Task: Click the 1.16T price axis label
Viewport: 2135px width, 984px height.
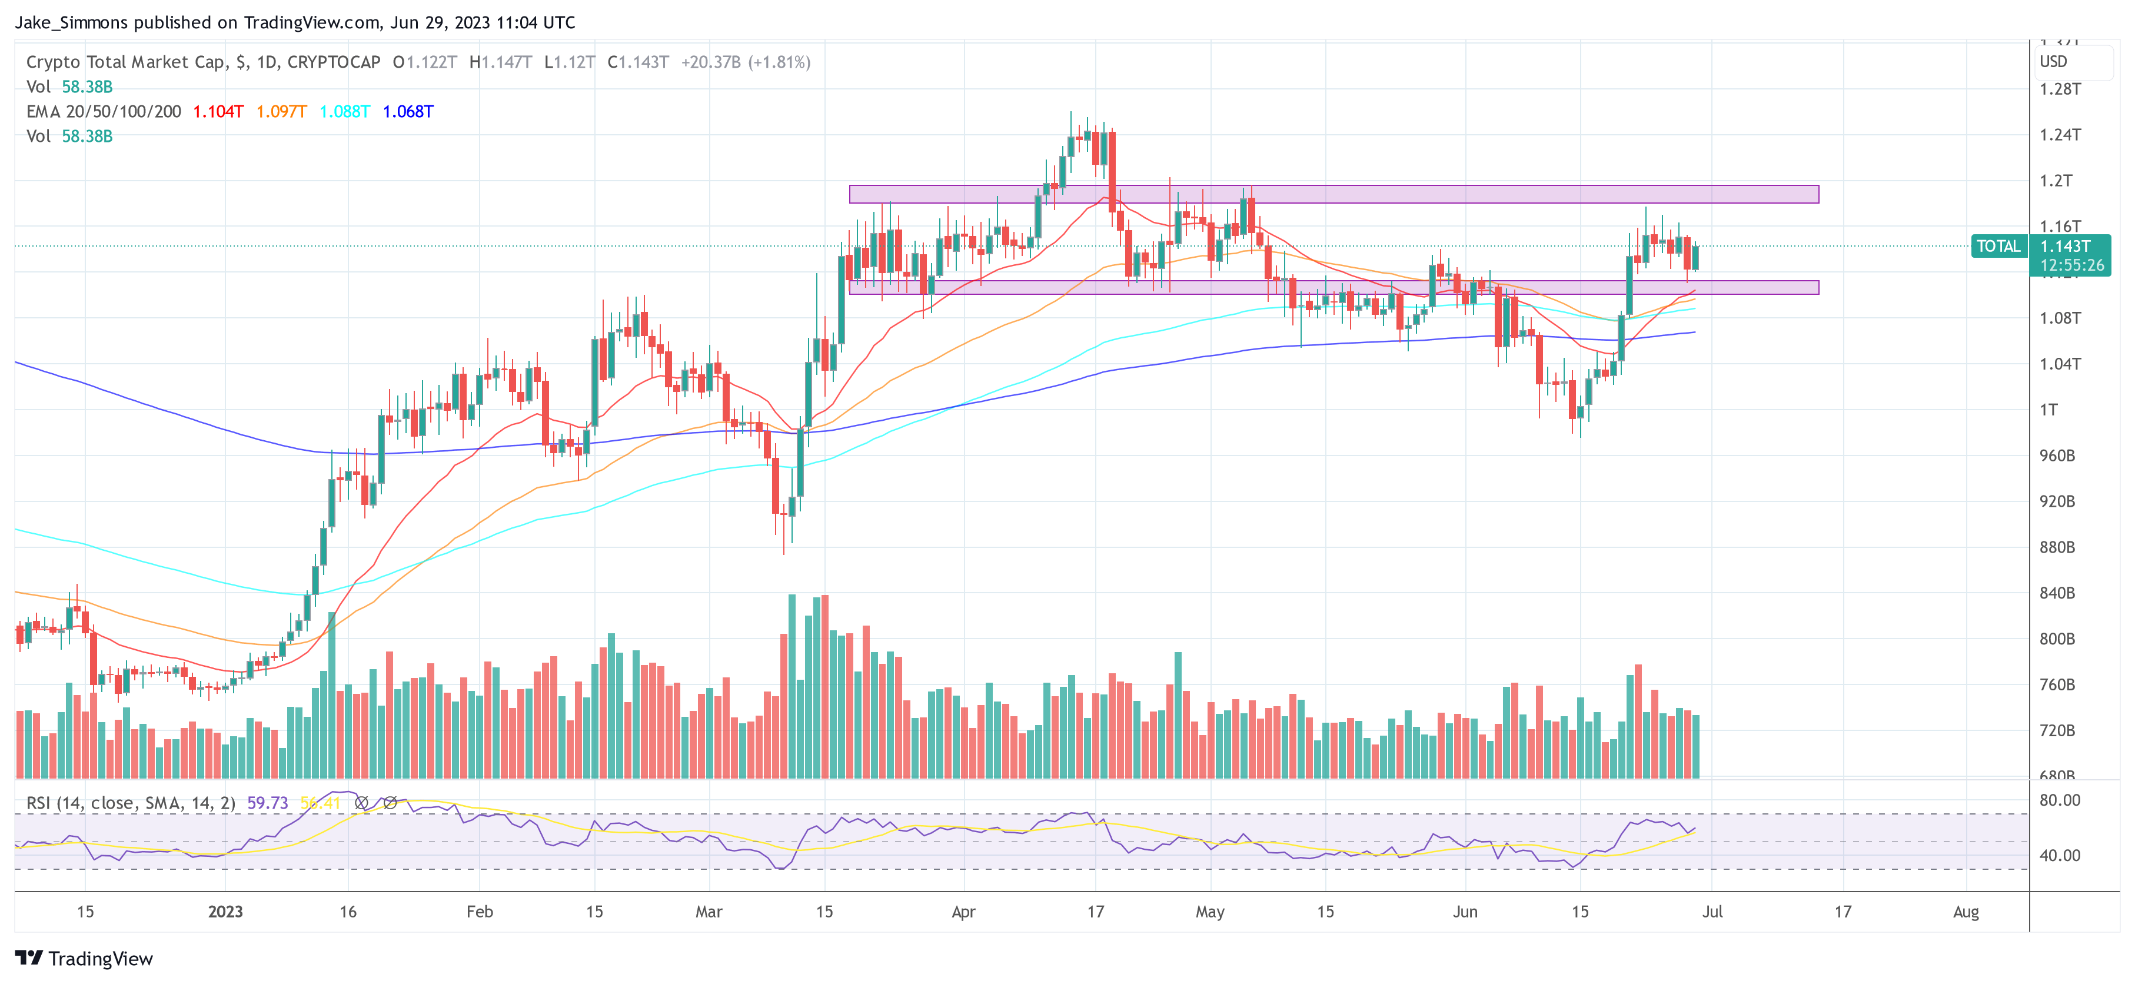Action: tap(2060, 225)
